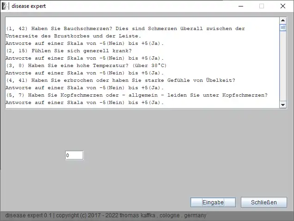
Task: Click the scrollbar down arrow
Action: 283,105
